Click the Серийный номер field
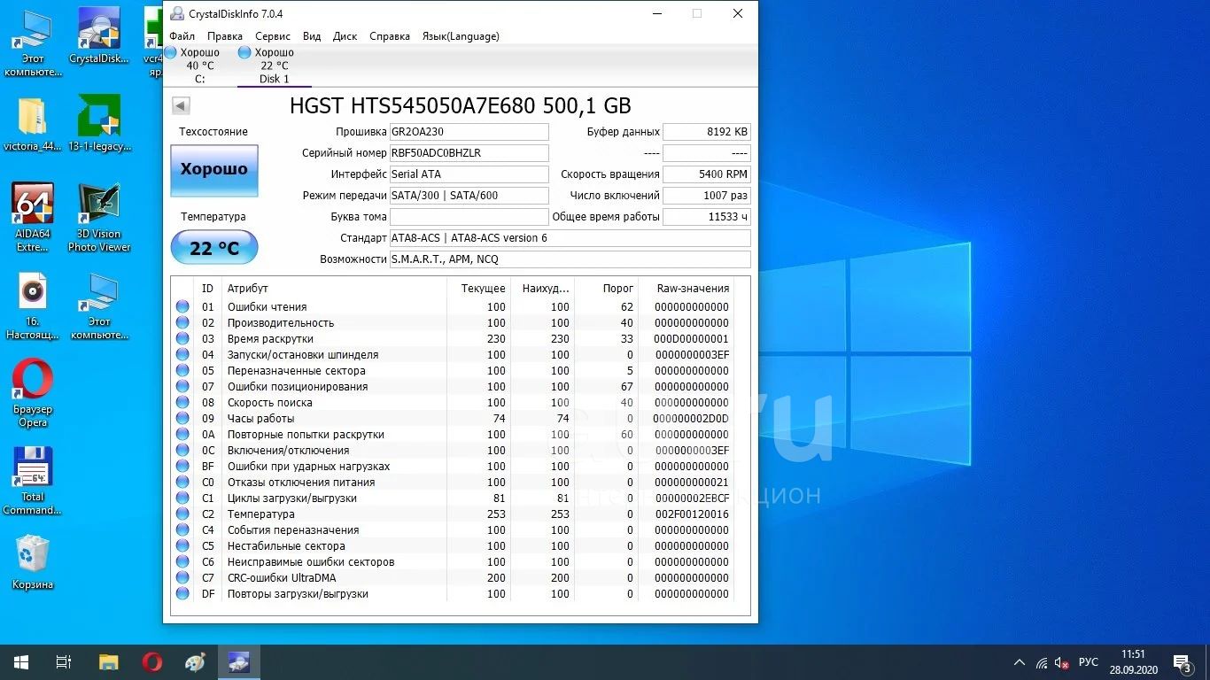Screen dimensions: 1210x680 pos(469,153)
